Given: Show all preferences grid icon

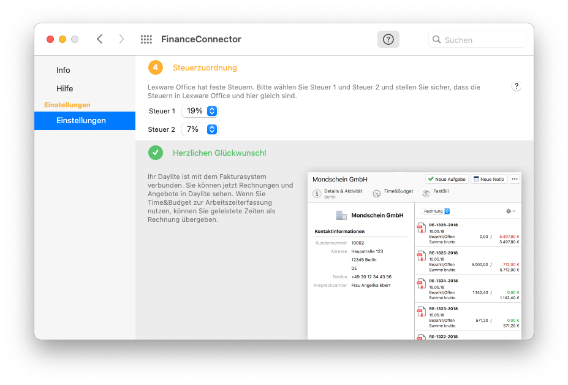Looking at the screenshot, I should (x=146, y=39).
